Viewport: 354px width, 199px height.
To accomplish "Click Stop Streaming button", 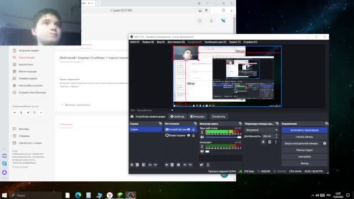I will tap(304, 130).
